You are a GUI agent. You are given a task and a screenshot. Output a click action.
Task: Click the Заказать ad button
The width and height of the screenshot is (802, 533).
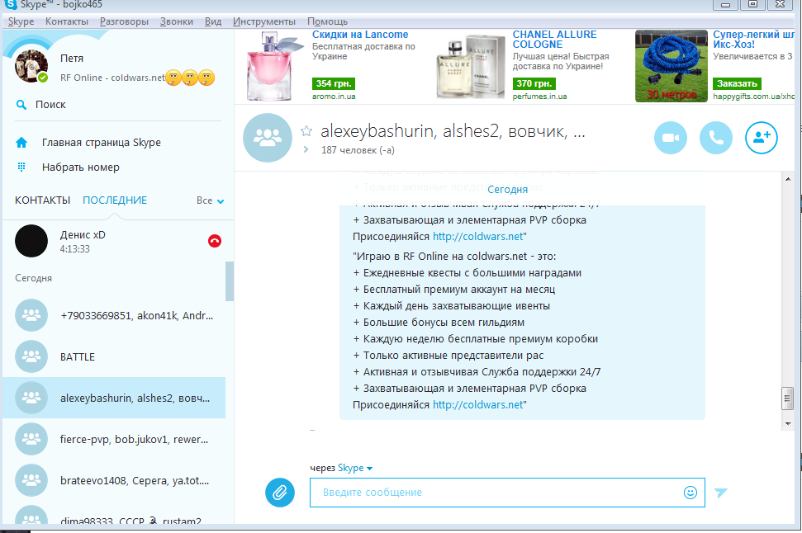coord(737,83)
